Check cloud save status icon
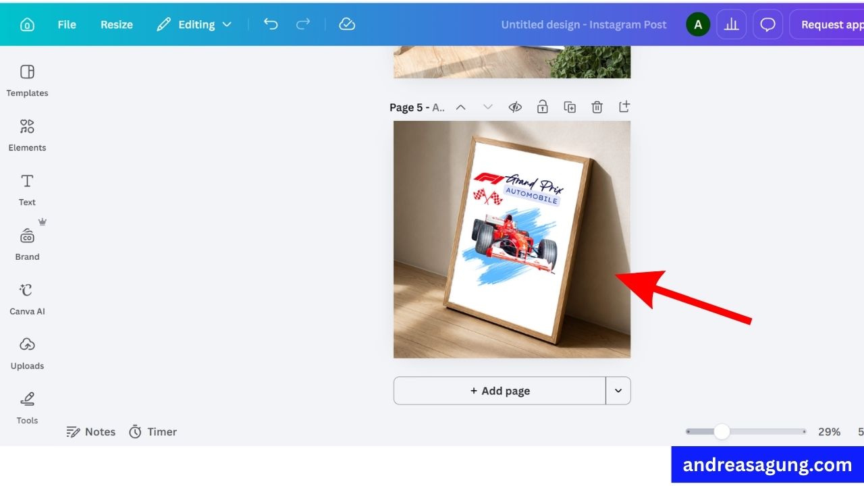 [347, 24]
